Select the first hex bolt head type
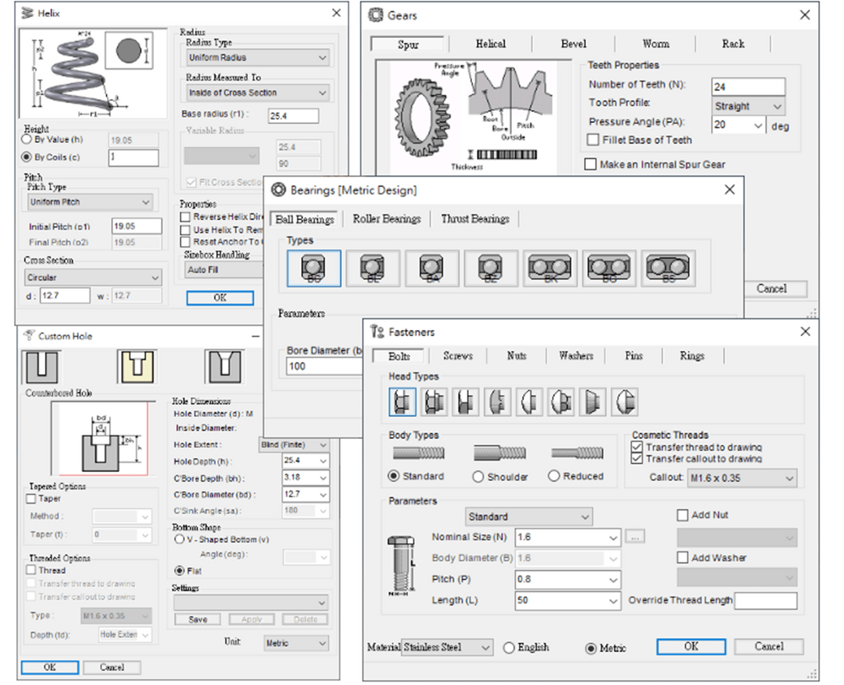844x685 pixels. pos(402,402)
